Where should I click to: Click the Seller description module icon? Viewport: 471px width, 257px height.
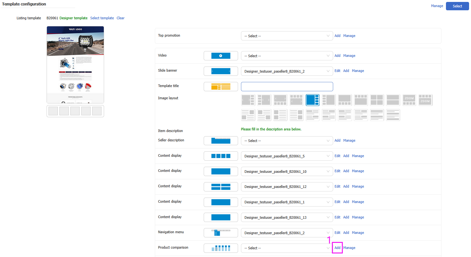pos(221,141)
